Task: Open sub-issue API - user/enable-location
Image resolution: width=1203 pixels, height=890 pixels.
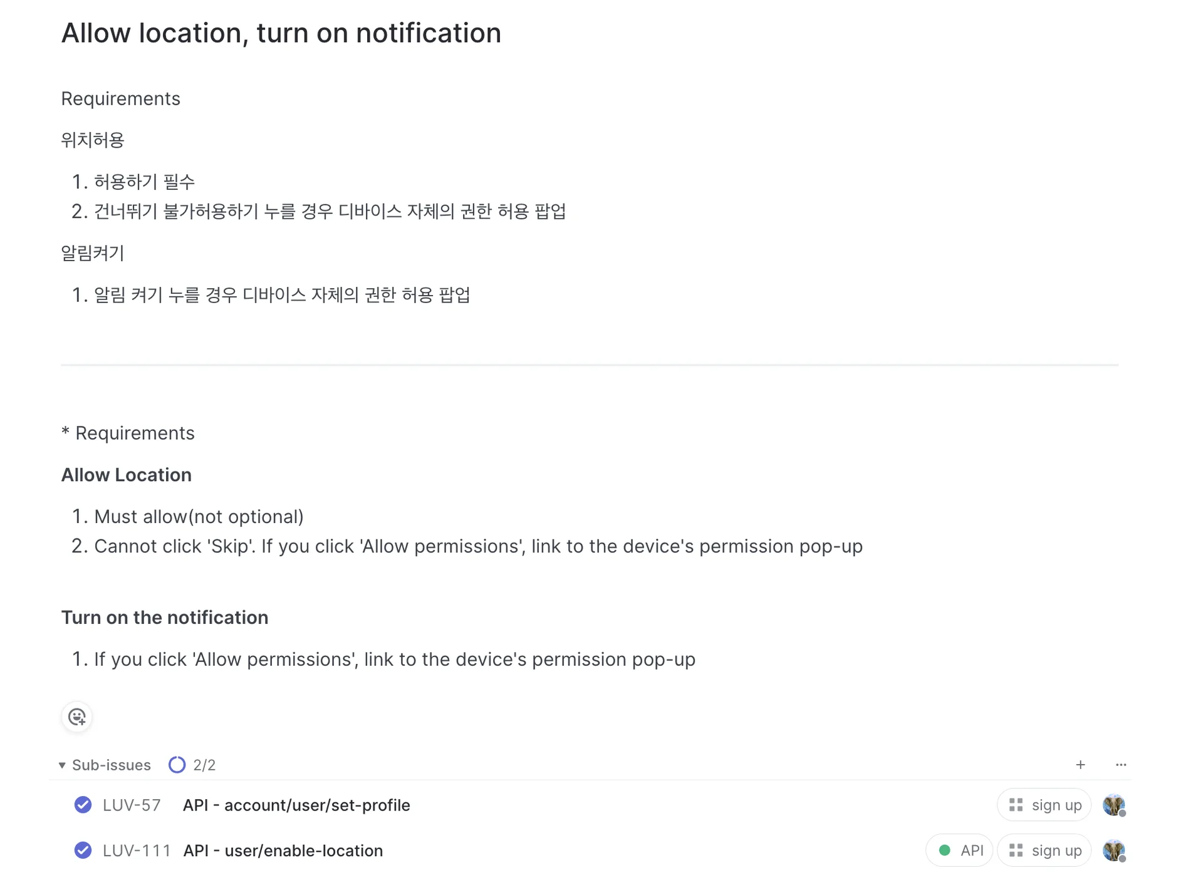Action: [x=283, y=851]
